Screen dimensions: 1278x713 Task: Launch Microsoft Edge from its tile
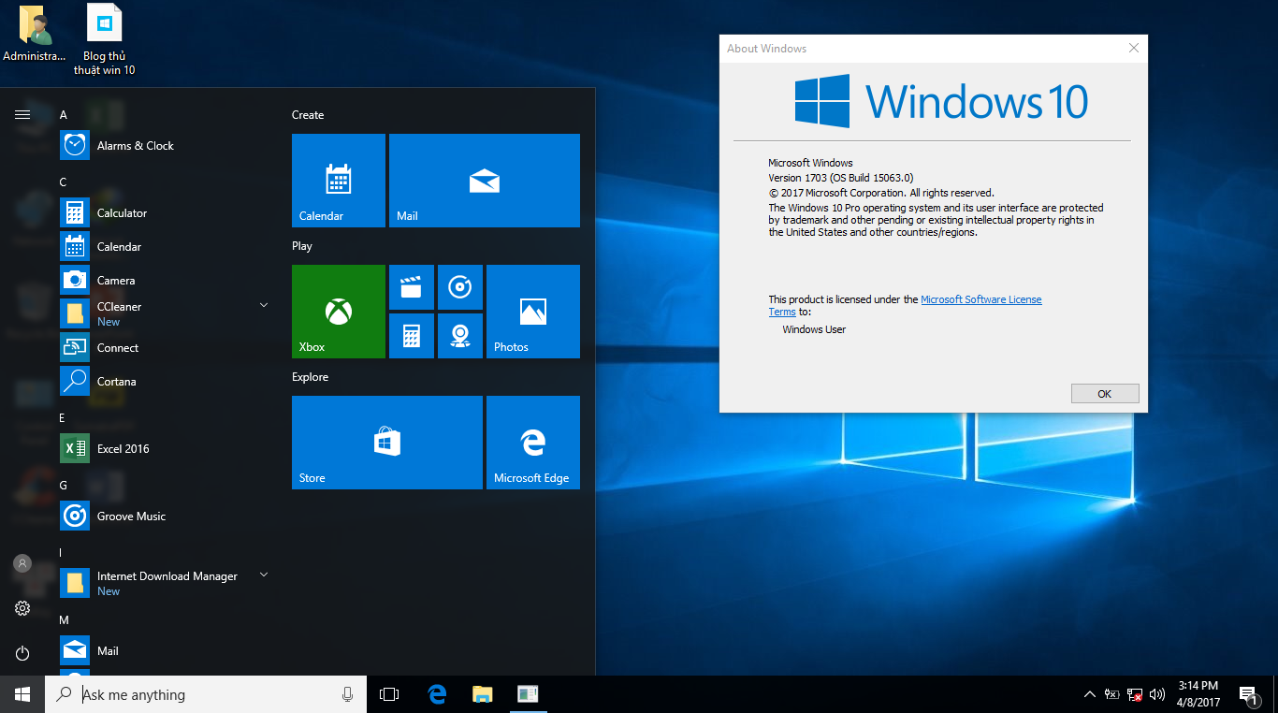(x=532, y=443)
